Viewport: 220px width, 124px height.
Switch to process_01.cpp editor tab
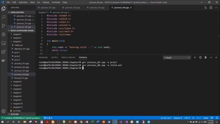pos(48,8)
